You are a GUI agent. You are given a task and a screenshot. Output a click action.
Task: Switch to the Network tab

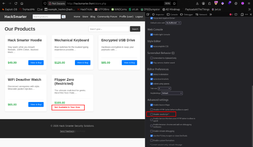[x=201, y=14]
